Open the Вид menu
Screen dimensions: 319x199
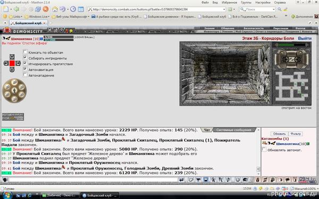pos(215,3)
